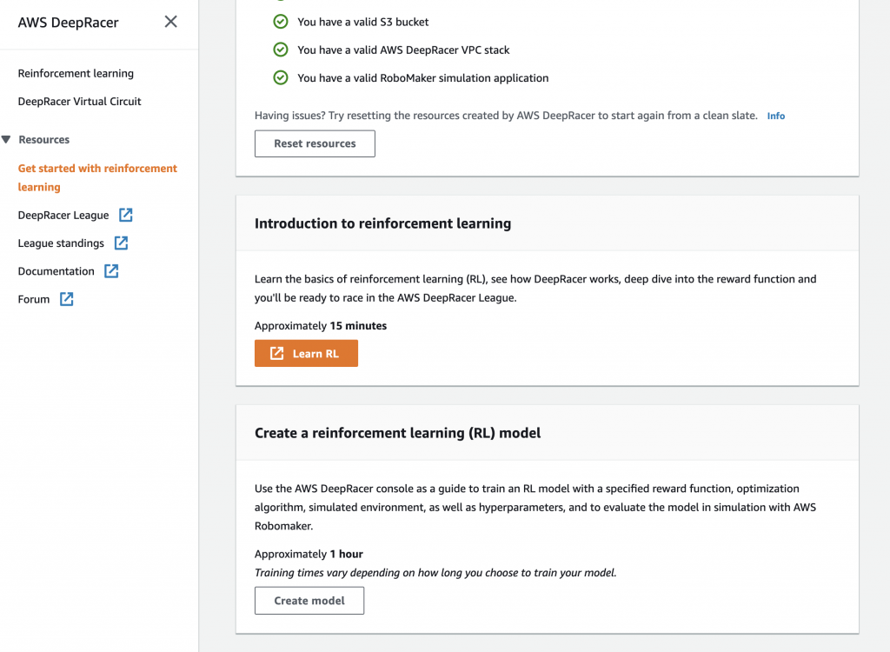Click the 'Approximately 15 minutes' text
The image size is (890, 652).
coord(321,325)
